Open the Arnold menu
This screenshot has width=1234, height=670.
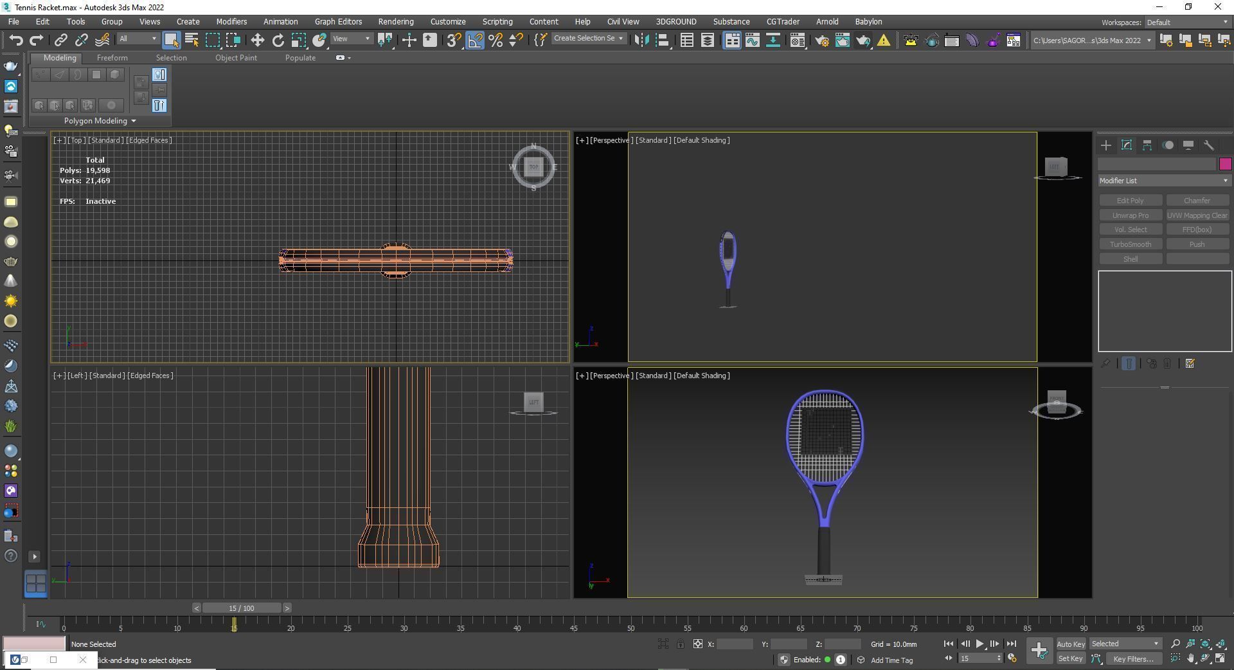click(x=827, y=22)
